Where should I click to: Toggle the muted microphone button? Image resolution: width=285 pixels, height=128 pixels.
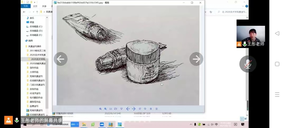[248, 64]
